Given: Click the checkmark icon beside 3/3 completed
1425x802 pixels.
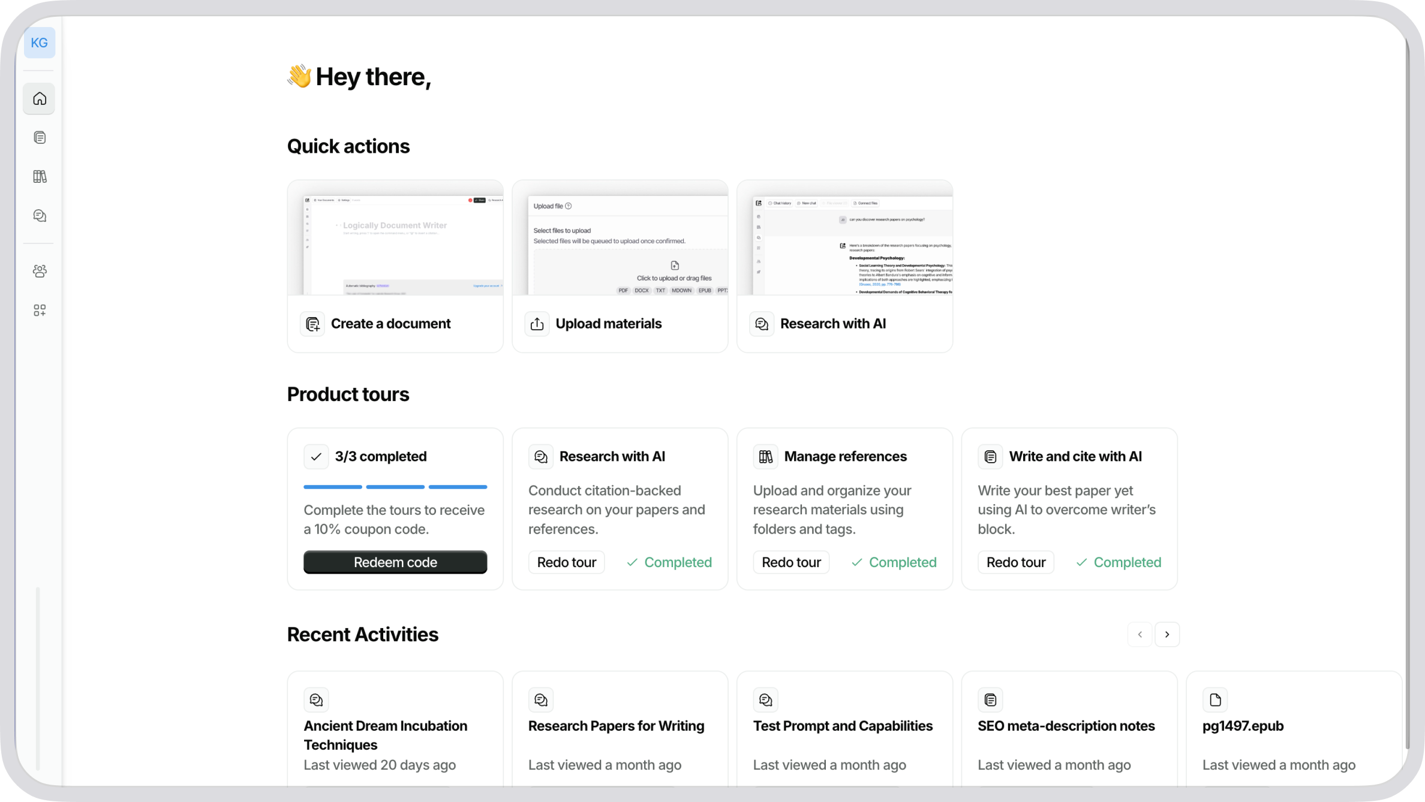Looking at the screenshot, I should pyautogui.click(x=316, y=457).
